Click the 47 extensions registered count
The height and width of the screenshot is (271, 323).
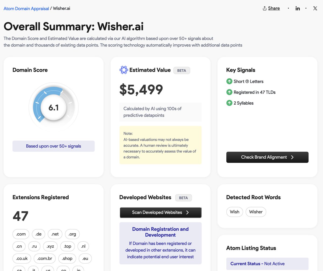point(20,216)
